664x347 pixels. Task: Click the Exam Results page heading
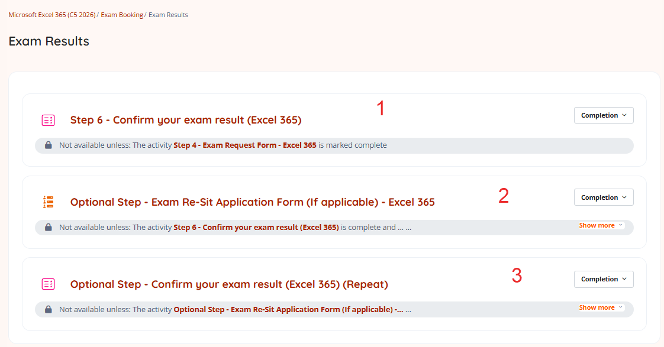tap(49, 41)
